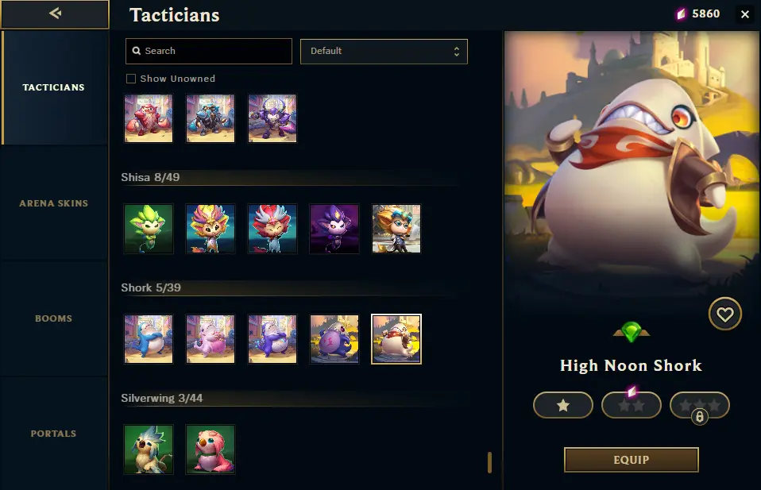The width and height of the screenshot is (761, 490).
Task: Select the one-star tier button
Action: tap(563, 405)
